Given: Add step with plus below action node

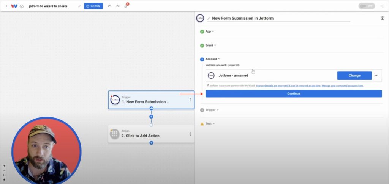Looking at the screenshot, I should [151, 143].
